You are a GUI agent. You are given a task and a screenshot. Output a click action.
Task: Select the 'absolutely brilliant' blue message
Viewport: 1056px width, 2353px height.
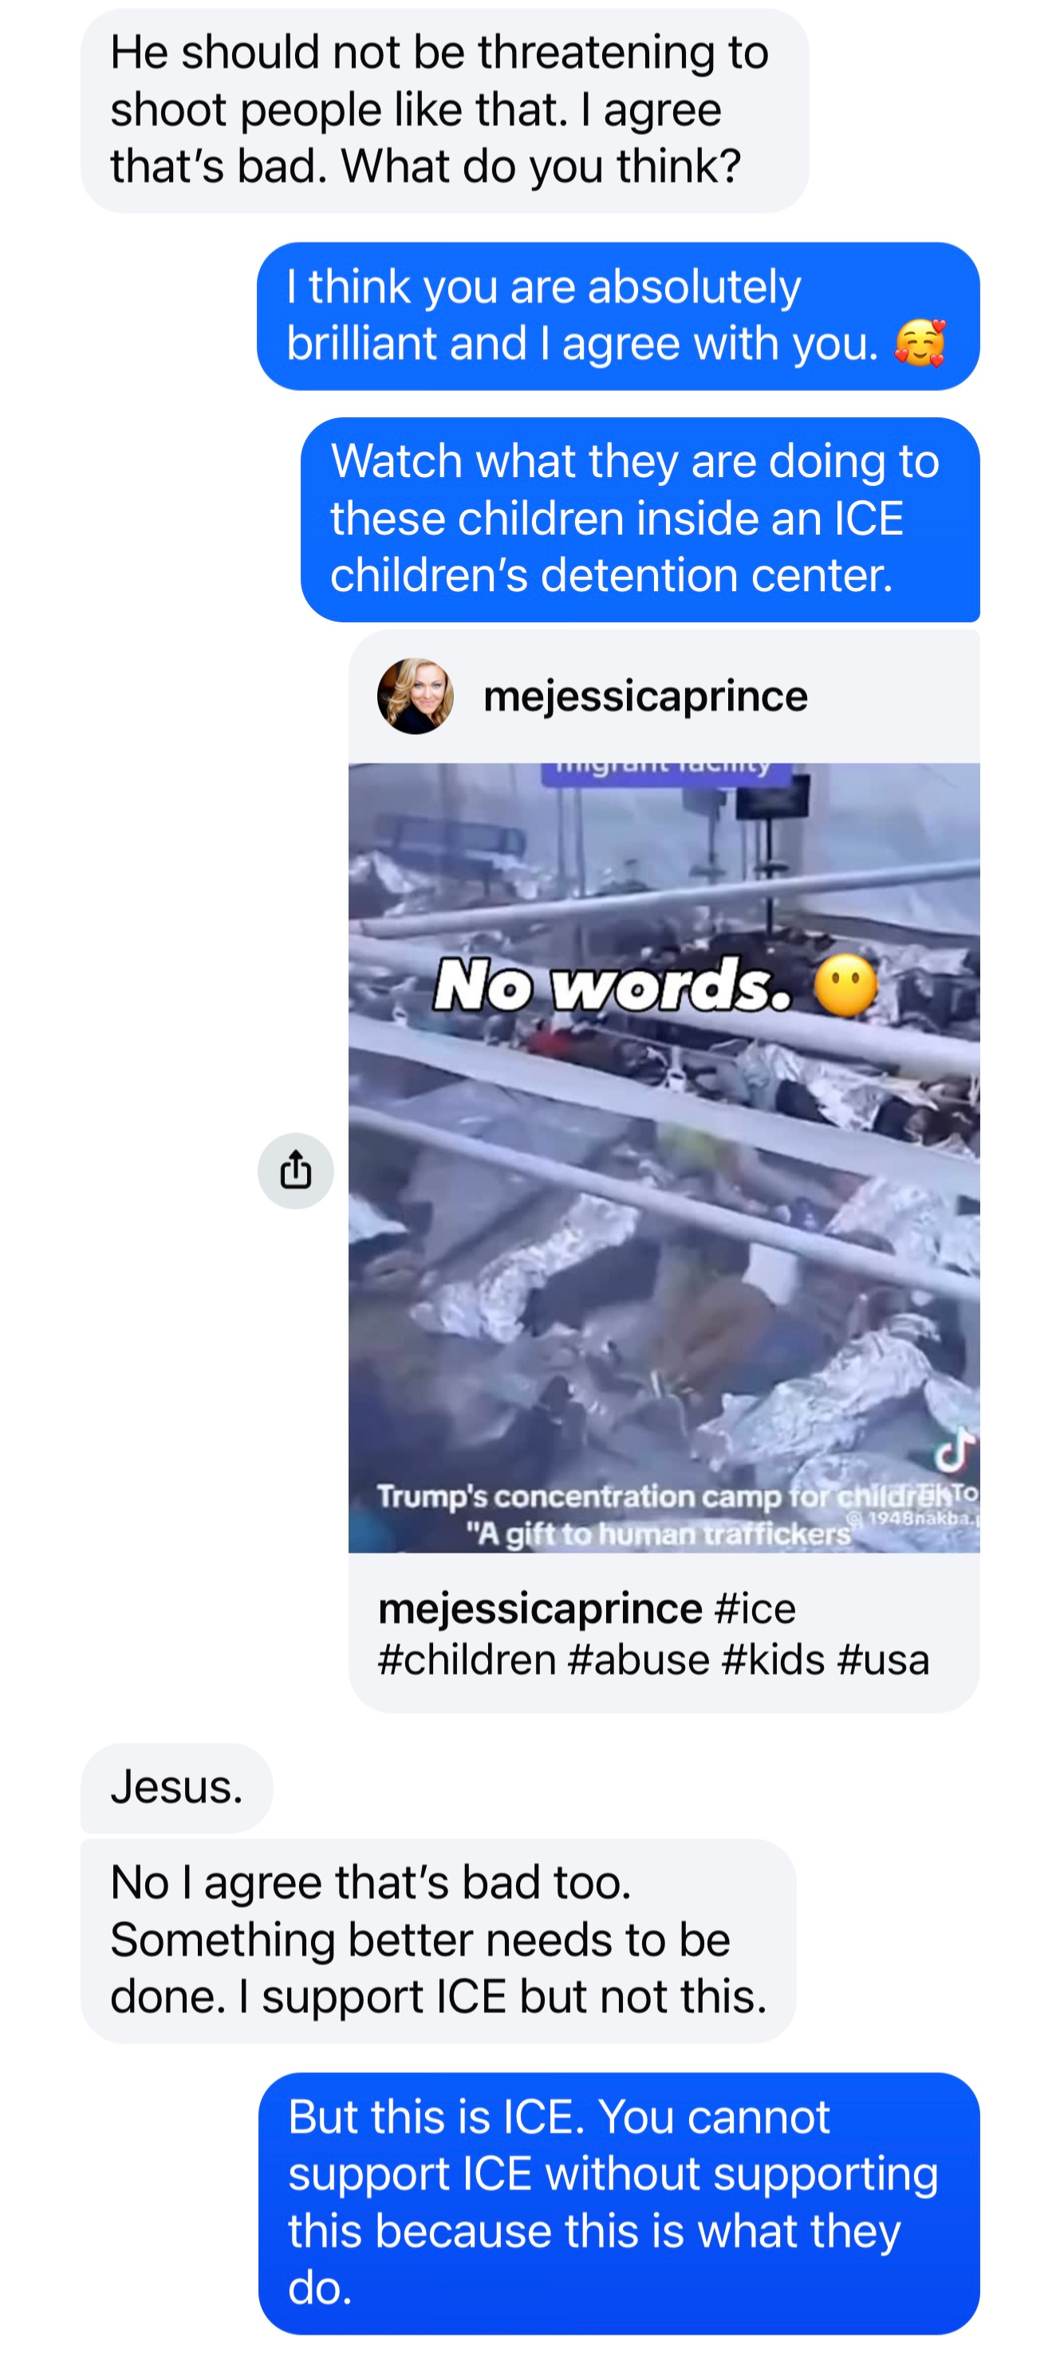(x=618, y=316)
